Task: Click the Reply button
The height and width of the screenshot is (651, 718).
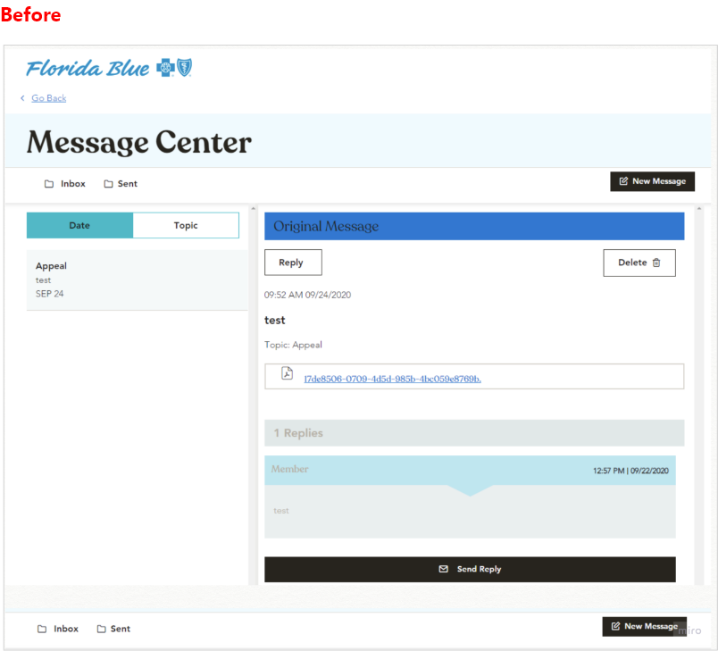Action: [293, 263]
